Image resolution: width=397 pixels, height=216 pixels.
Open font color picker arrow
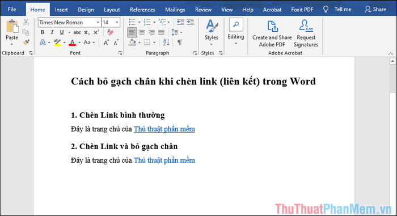[x=79, y=43]
